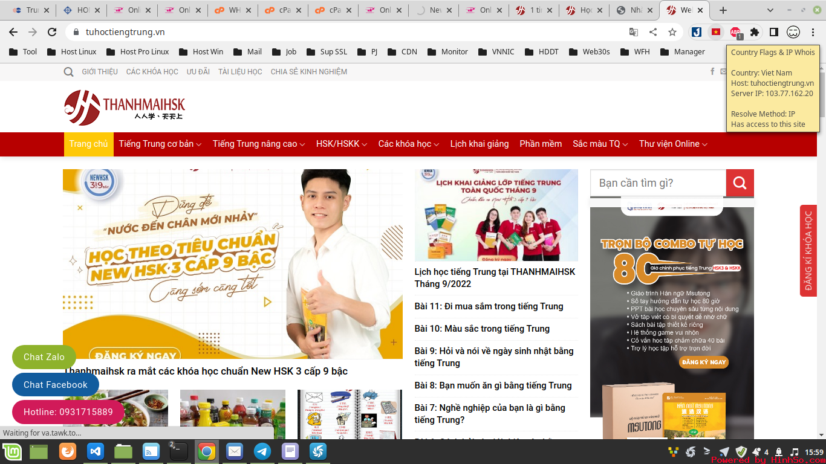Open the Facebook icon in the site header
Image resolution: width=826 pixels, height=464 pixels.
pyautogui.click(x=712, y=71)
